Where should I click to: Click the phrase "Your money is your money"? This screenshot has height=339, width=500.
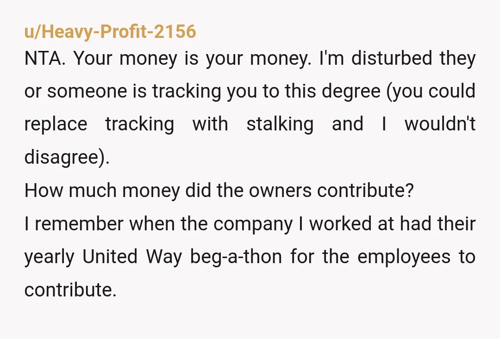[192, 59]
